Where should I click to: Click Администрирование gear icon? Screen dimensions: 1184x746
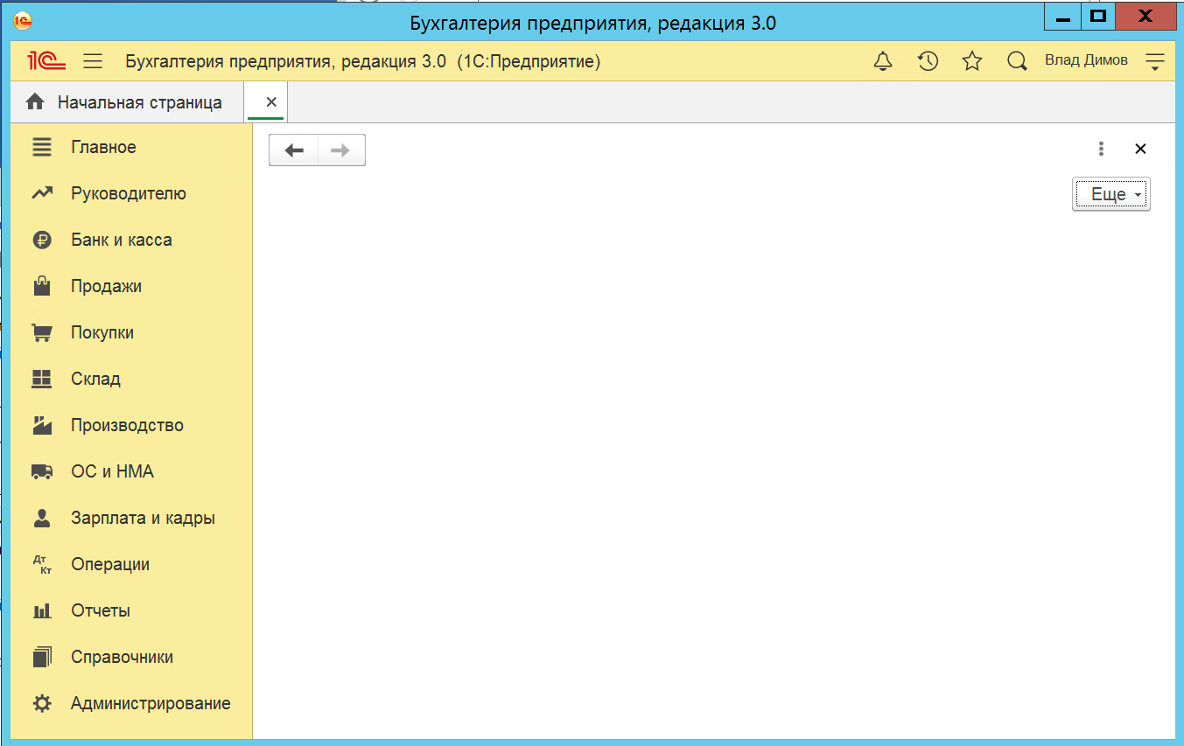pyautogui.click(x=42, y=703)
